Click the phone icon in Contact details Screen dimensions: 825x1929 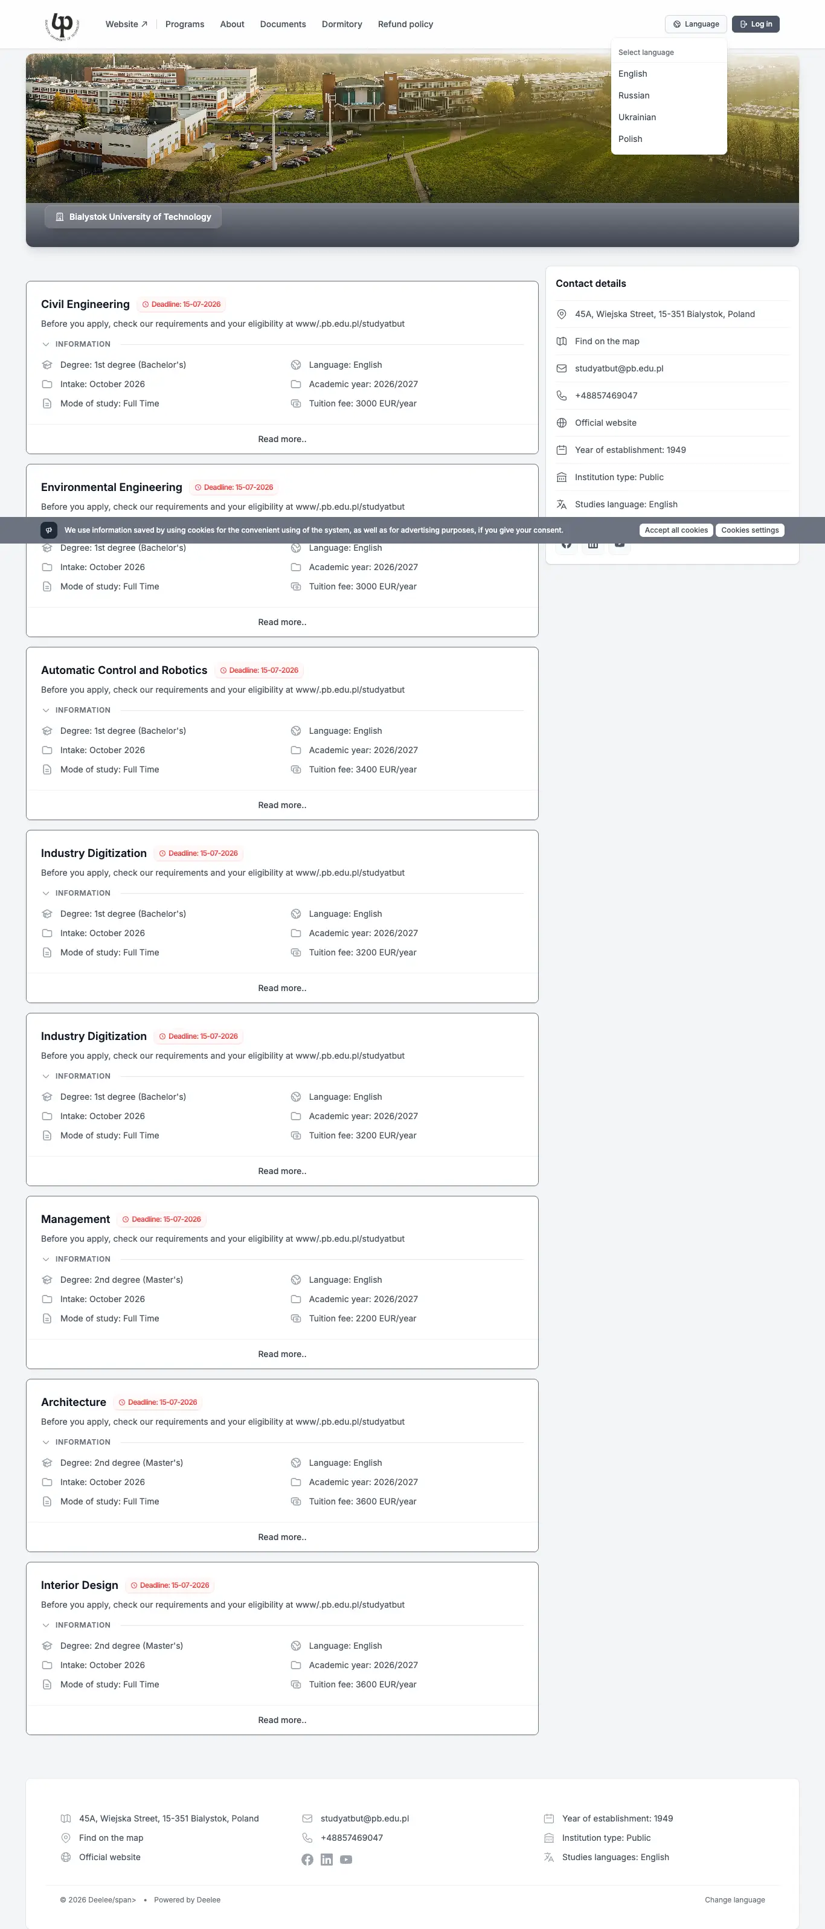coord(562,396)
